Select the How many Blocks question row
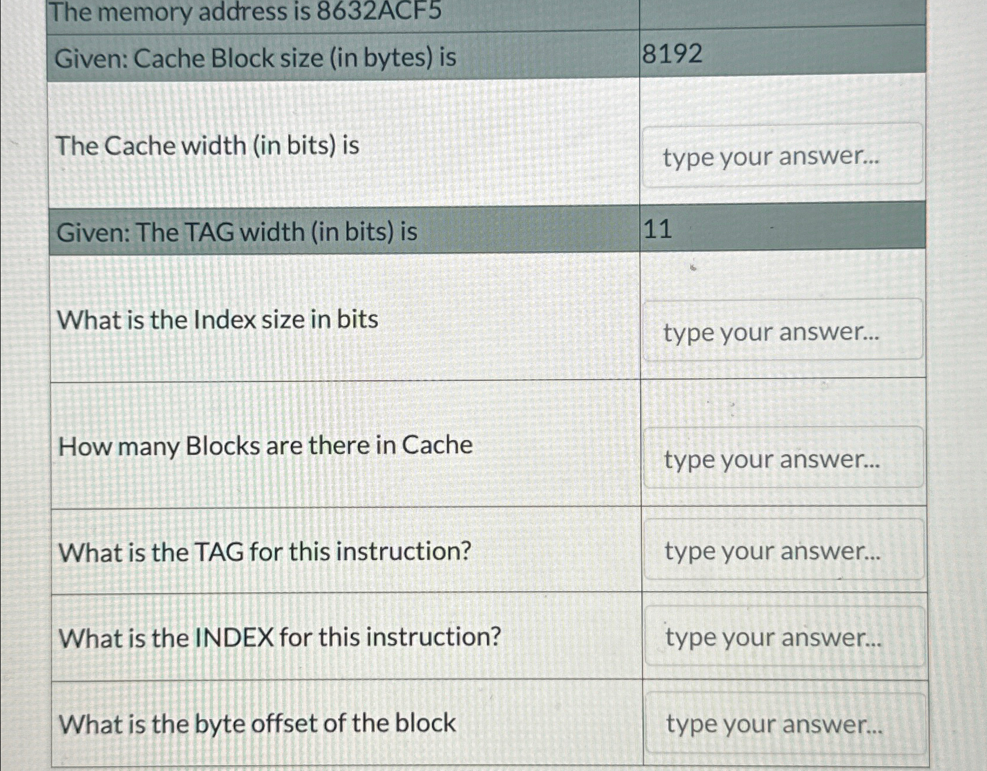Image resolution: width=987 pixels, height=771 pixels. pyautogui.click(x=265, y=445)
